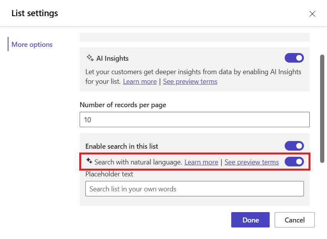
Task: Click the sparkle icon beside natural language search
Action: click(89, 162)
